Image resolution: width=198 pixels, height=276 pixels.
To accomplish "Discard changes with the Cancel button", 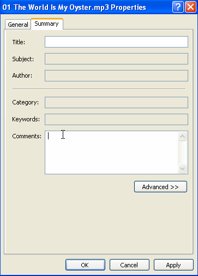I will [129, 265].
